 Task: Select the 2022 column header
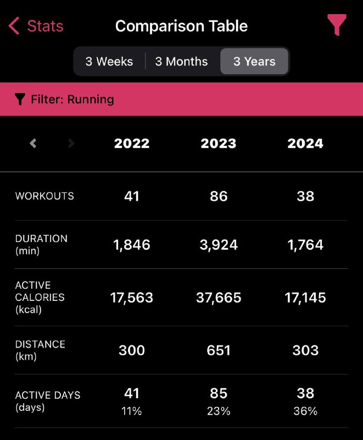[x=132, y=144]
